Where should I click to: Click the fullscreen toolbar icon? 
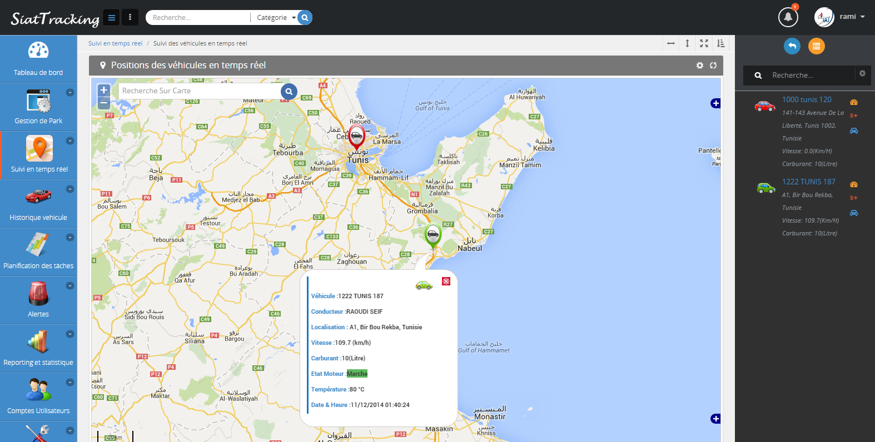click(x=704, y=43)
